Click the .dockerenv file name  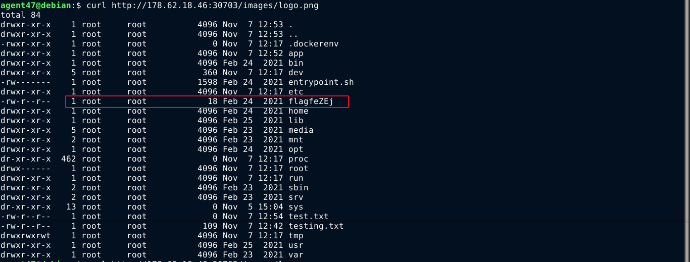(x=313, y=44)
